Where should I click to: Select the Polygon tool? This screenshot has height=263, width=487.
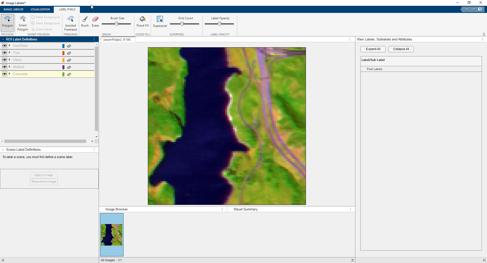click(7, 23)
